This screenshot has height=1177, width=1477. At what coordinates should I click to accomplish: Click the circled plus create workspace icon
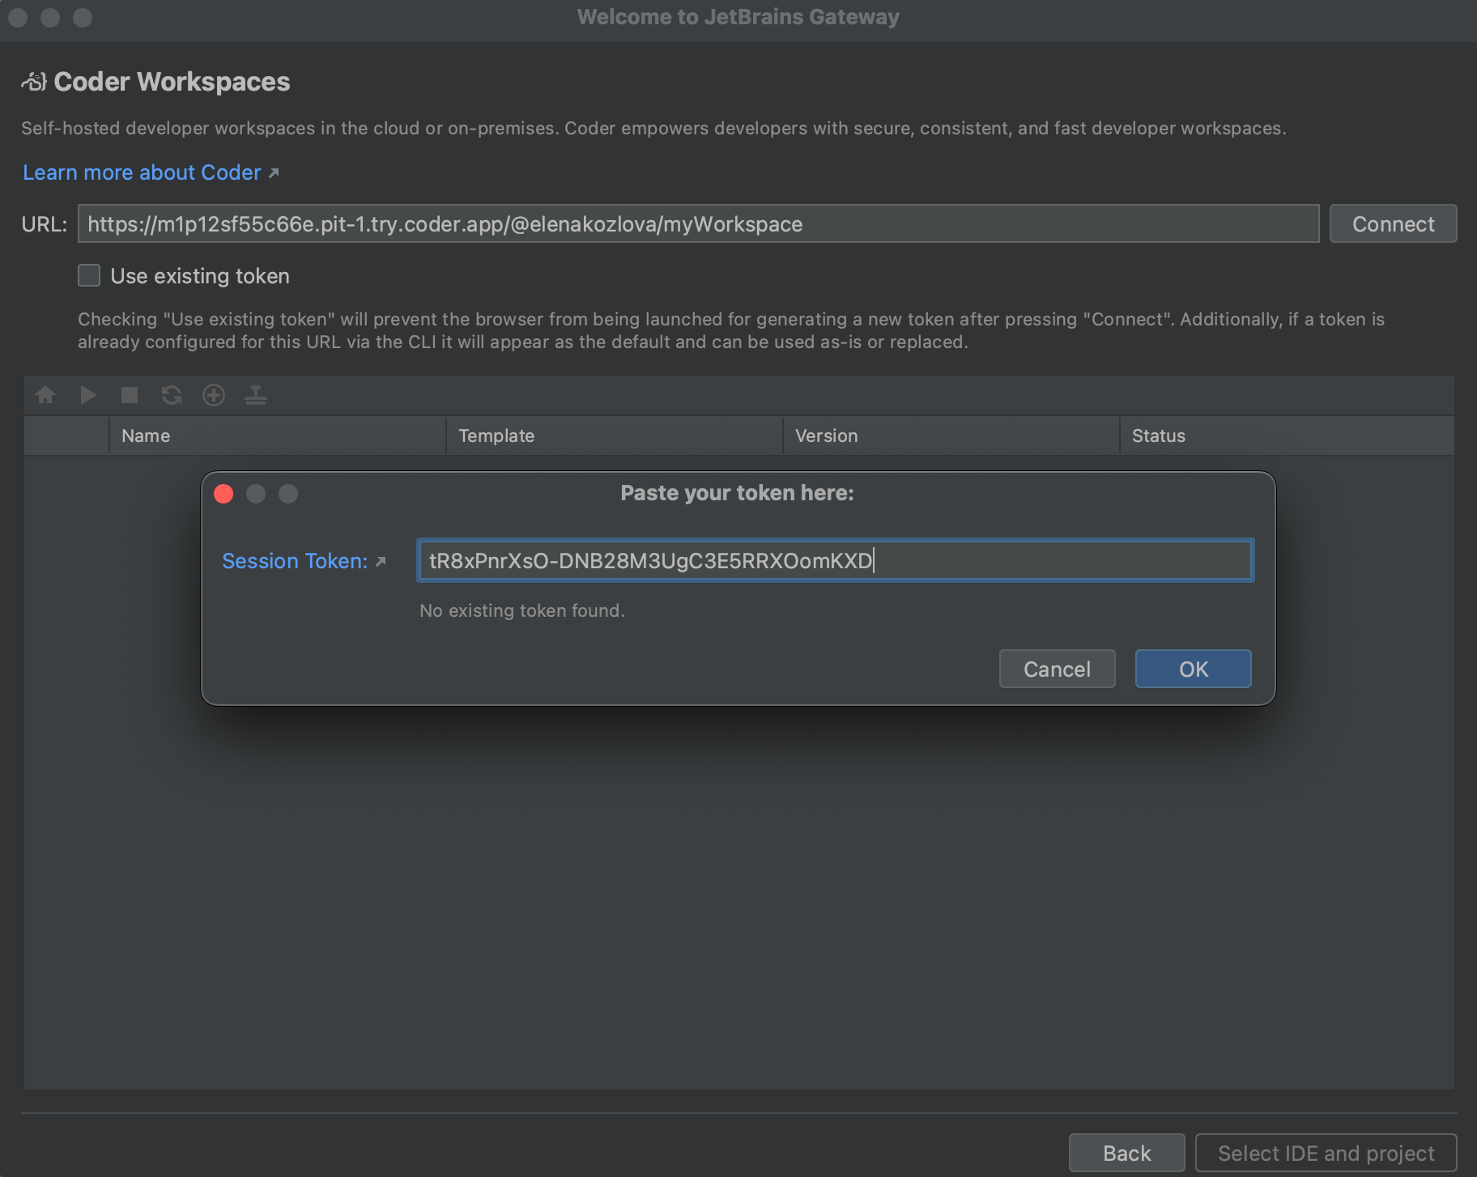(214, 395)
